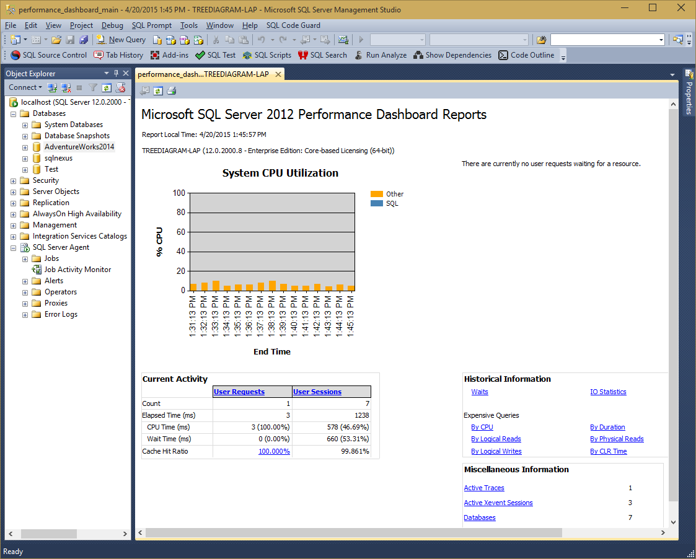Collapse the Databases tree node
The image size is (696, 559).
tap(13, 113)
